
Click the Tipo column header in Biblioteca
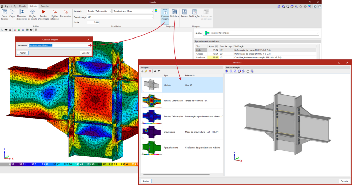tap(173, 75)
